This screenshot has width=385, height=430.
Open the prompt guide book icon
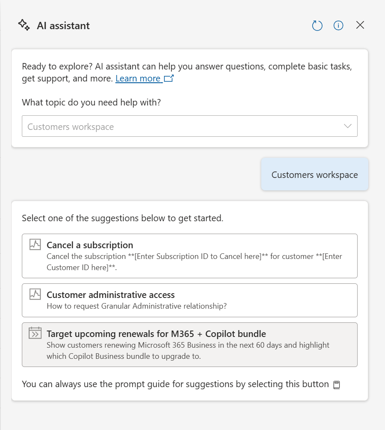[x=337, y=385]
